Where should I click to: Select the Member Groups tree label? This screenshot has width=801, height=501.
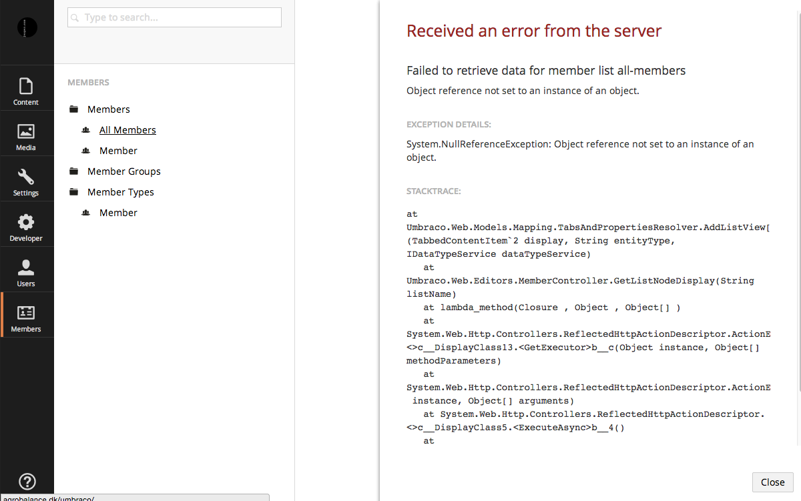tap(124, 171)
